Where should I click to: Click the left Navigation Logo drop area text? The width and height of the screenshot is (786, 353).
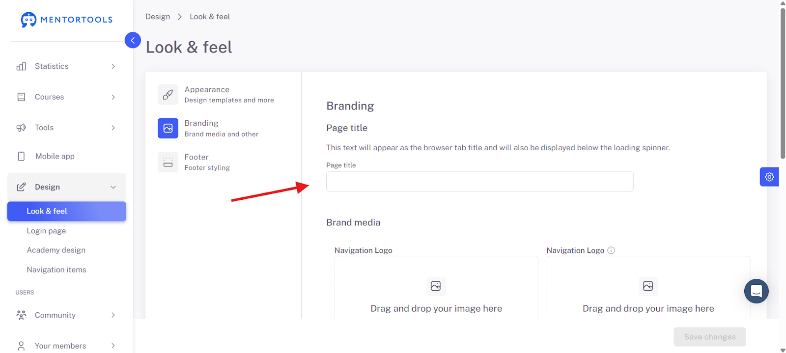click(x=436, y=309)
